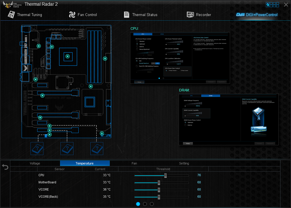Select sensor dot linked to the leftmost unknown device
This screenshot has width=291, height=208.
click(49, 134)
